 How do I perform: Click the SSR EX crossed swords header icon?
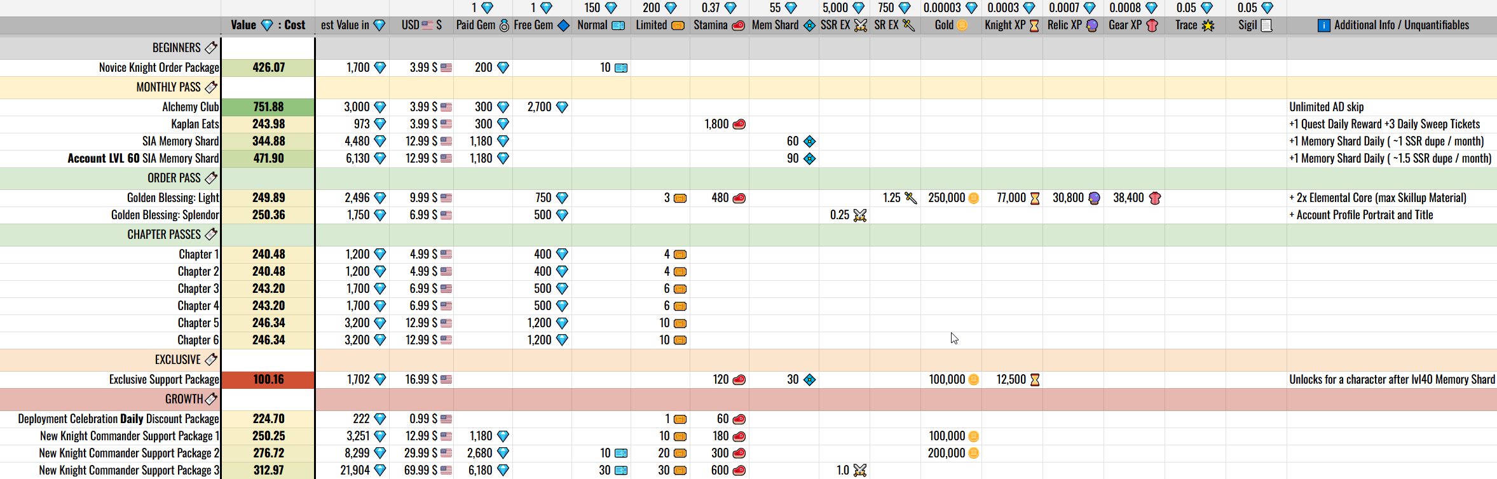coord(860,25)
